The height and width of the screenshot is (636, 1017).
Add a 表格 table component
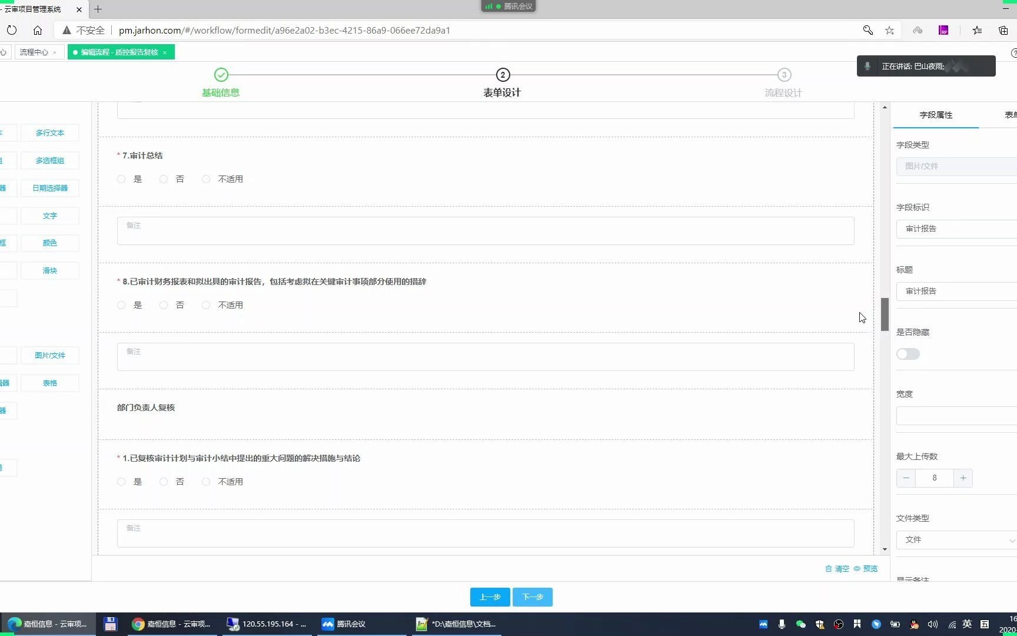coord(50,383)
